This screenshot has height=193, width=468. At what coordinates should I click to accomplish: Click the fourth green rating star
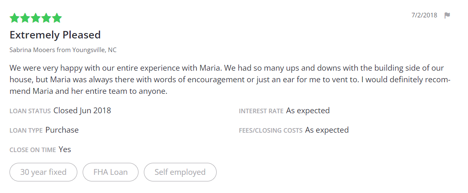(x=46, y=18)
